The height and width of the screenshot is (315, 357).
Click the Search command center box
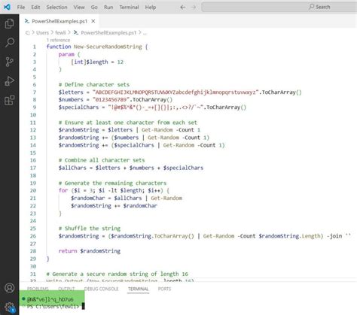[x=279, y=7]
